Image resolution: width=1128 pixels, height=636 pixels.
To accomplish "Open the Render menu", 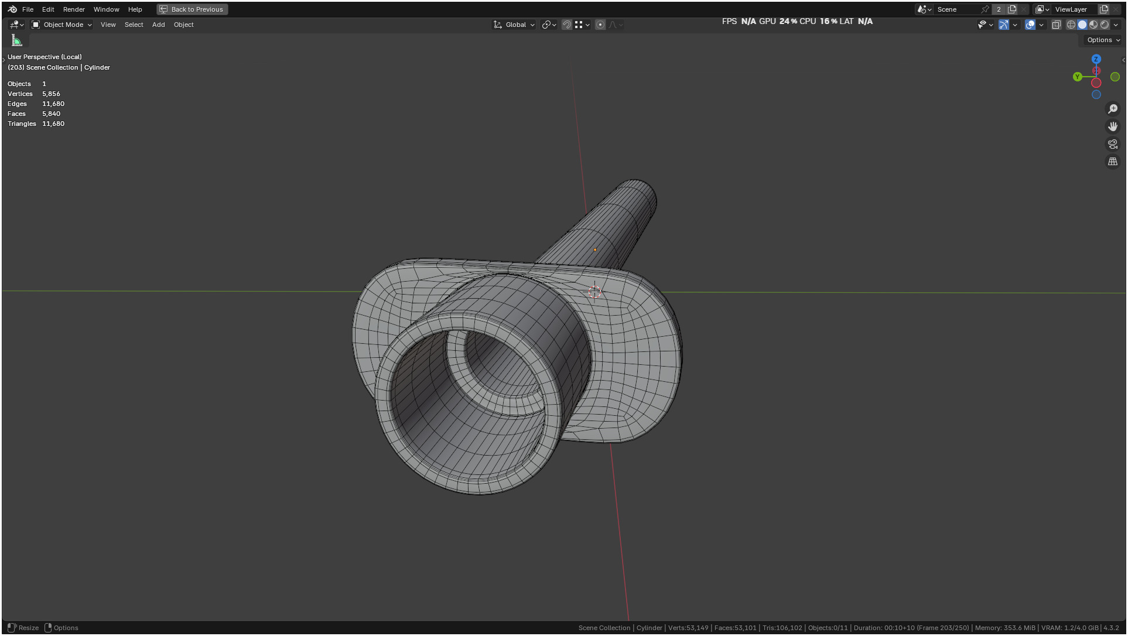I will click(x=74, y=9).
